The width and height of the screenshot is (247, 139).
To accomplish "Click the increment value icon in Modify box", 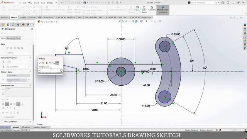I will click(54, 63).
